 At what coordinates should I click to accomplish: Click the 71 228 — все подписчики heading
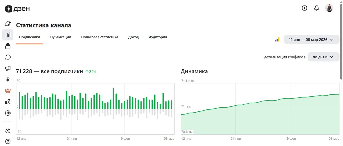click(x=49, y=71)
